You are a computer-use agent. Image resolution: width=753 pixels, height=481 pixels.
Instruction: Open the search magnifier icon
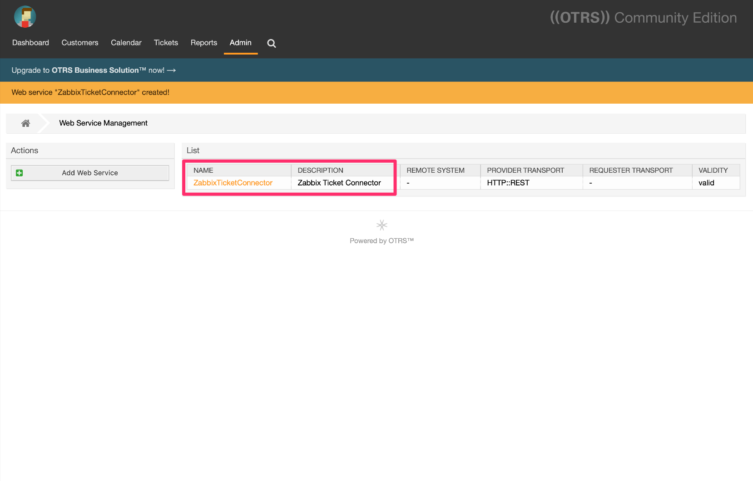pyautogui.click(x=272, y=43)
